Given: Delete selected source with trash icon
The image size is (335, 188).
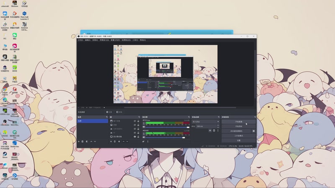Looking at the screenshot, I should (x=115, y=142).
